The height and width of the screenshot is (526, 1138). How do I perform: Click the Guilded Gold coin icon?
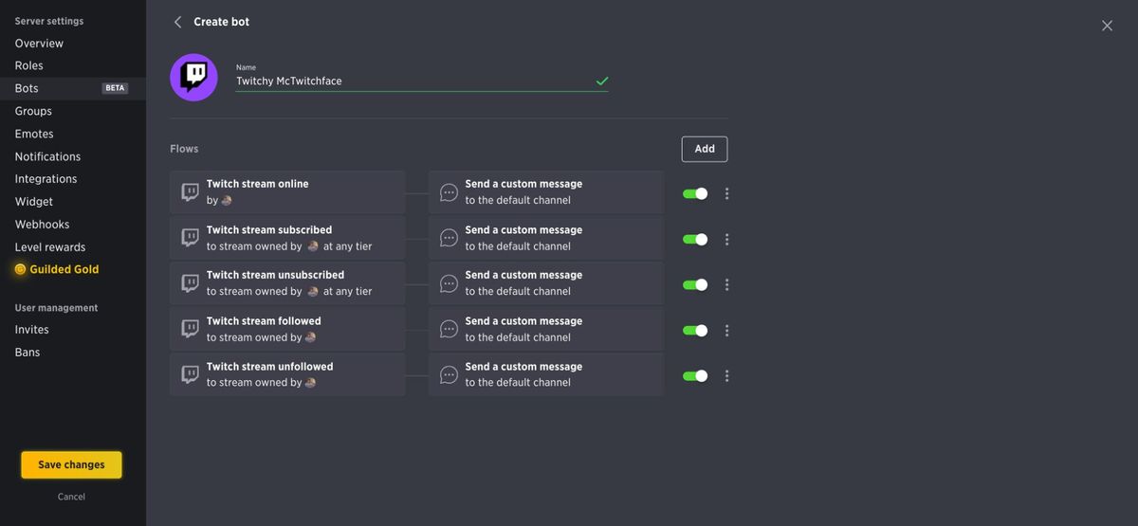(20, 269)
